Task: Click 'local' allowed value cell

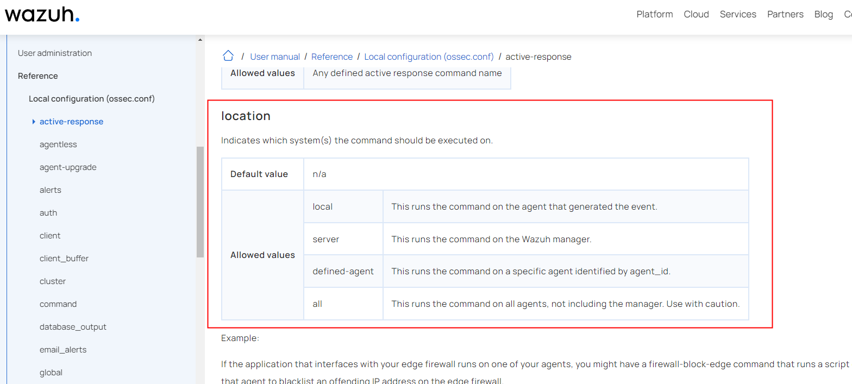Action: [x=343, y=206]
